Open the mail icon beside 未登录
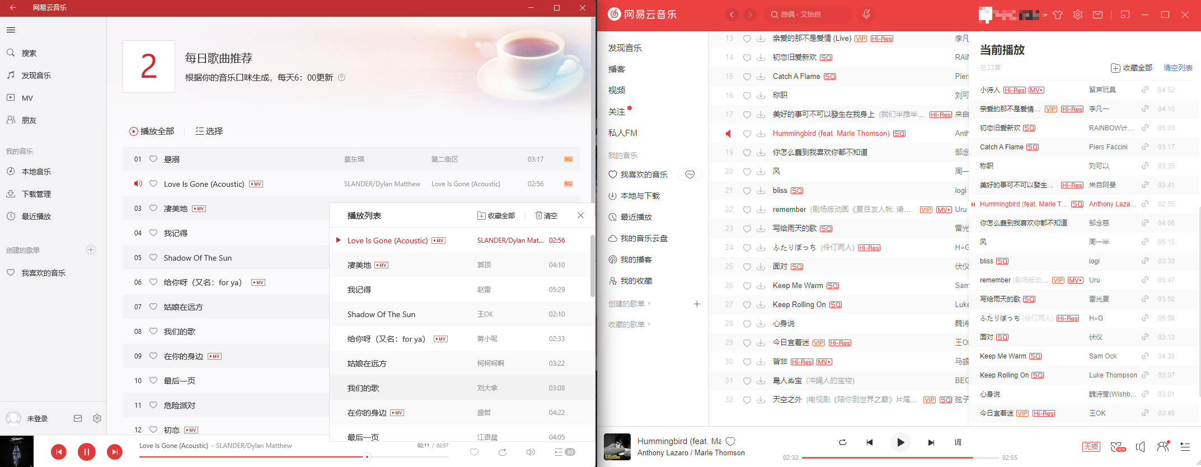This screenshot has width=1201, height=467. tap(78, 418)
